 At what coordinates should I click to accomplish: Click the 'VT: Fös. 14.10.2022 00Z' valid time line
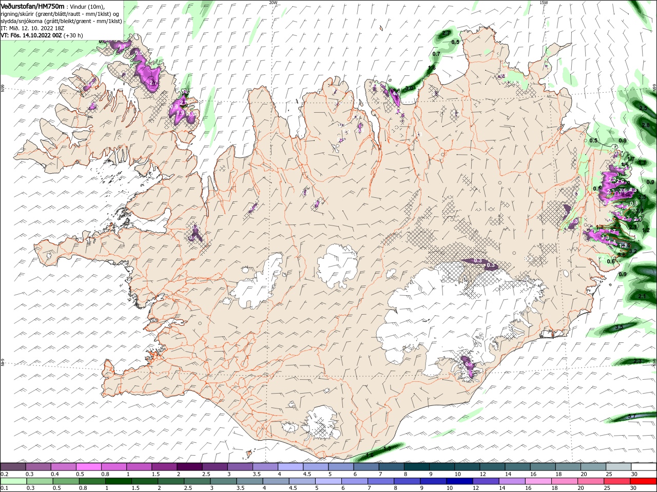(x=31, y=35)
